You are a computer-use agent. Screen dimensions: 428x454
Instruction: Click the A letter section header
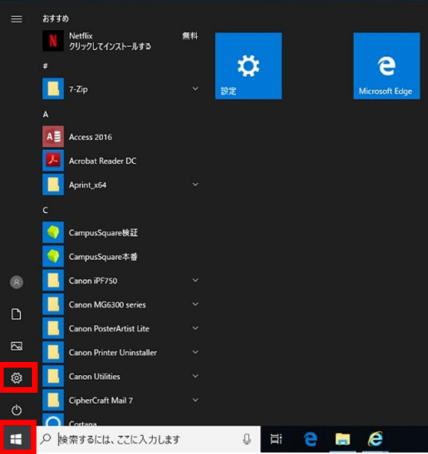tap(46, 114)
